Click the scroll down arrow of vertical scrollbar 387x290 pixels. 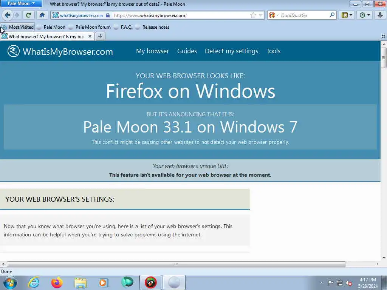coord(384,258)
